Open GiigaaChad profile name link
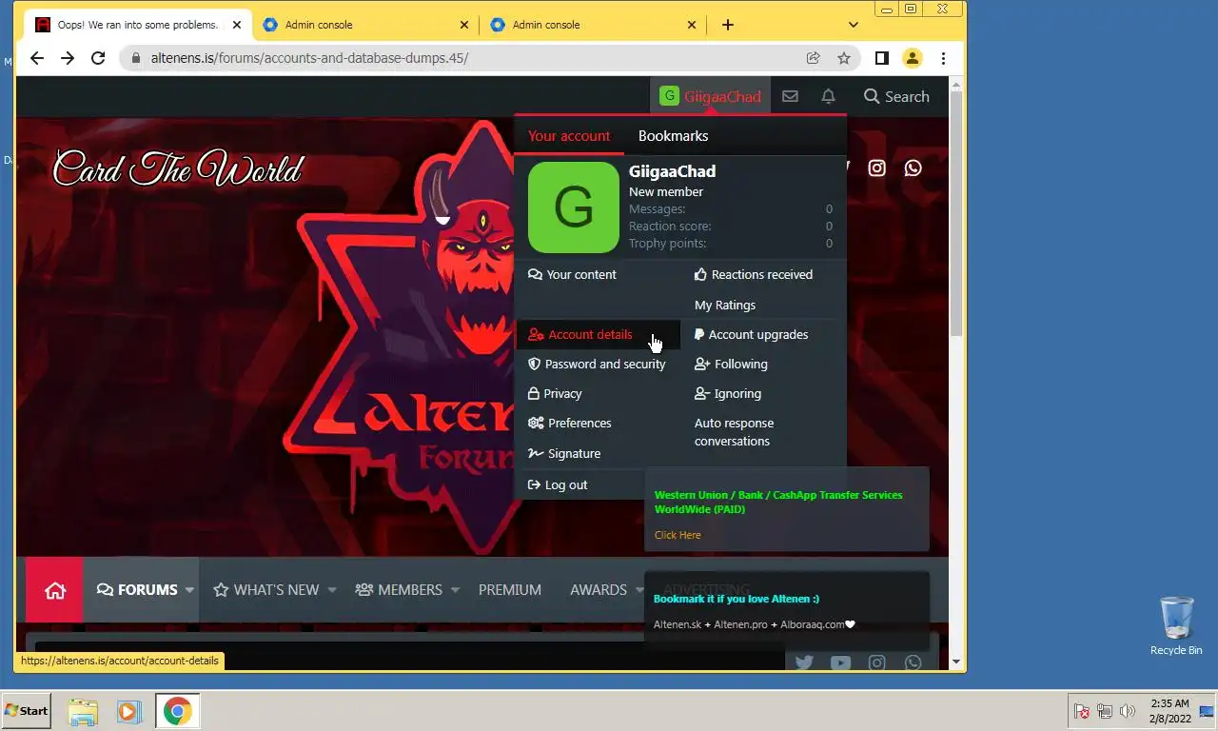The image size is (1218, 731). (672, 171)
